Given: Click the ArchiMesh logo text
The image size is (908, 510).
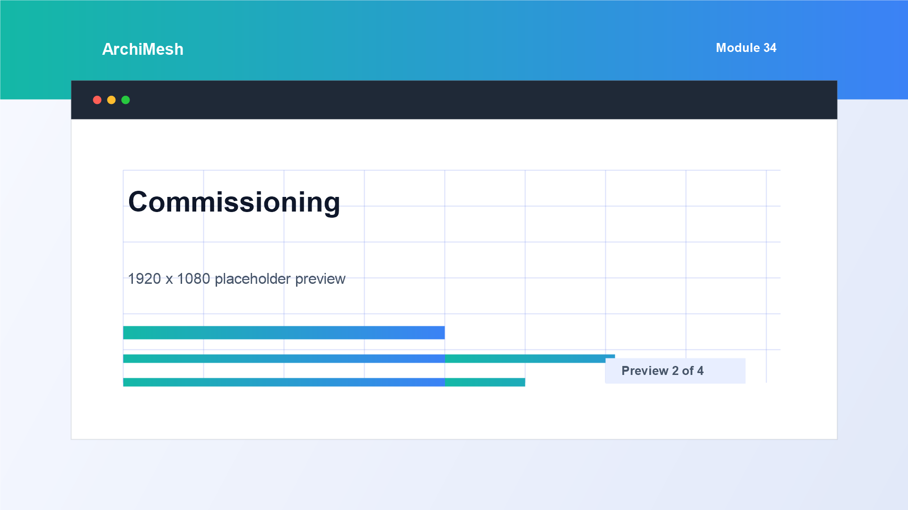Looking at the screenshot, I should coord(143,49).
